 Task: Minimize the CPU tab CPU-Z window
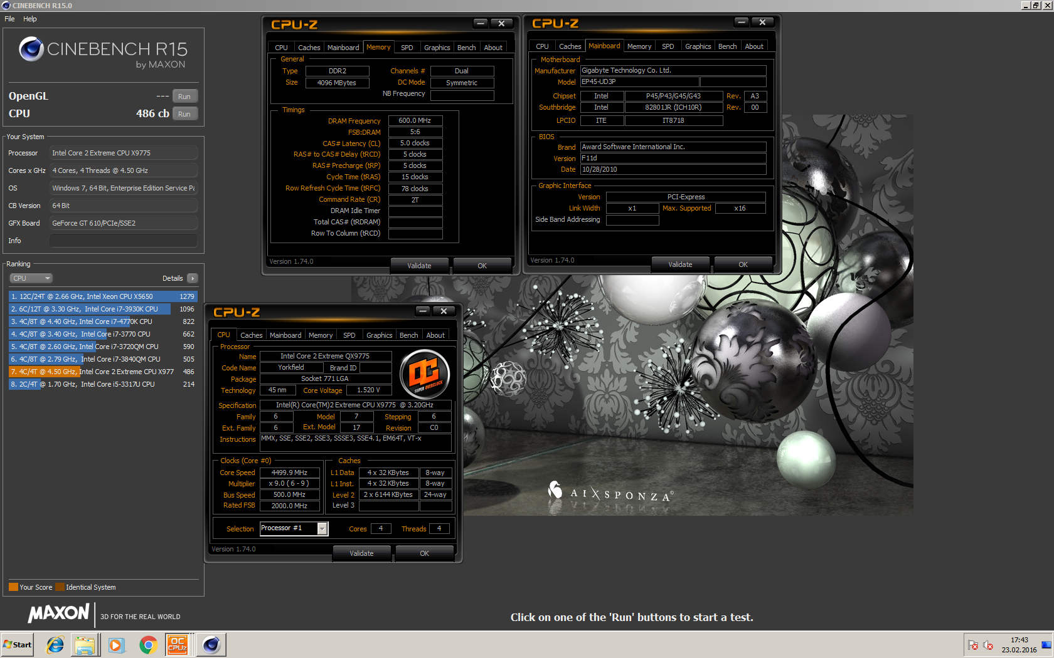[423, 311]
